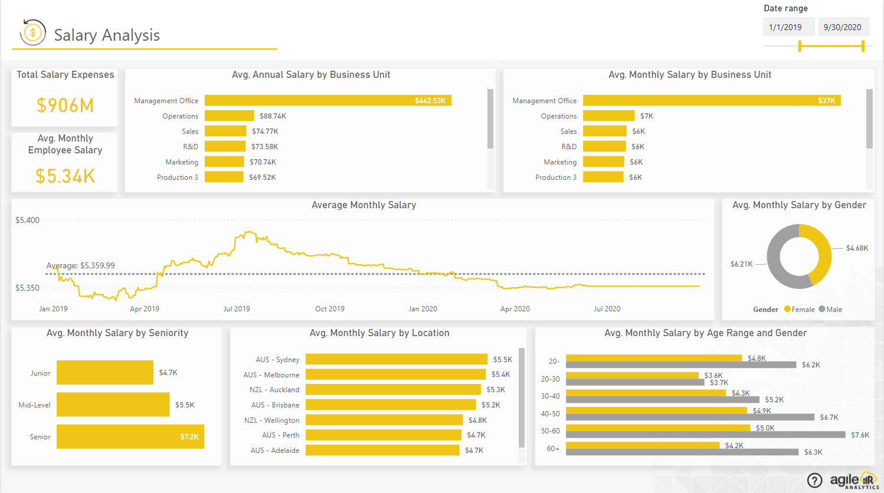Click the scrollbar in annual salary by business unit chart
Viewport: 884px width, 493px height.
[489, 118]
